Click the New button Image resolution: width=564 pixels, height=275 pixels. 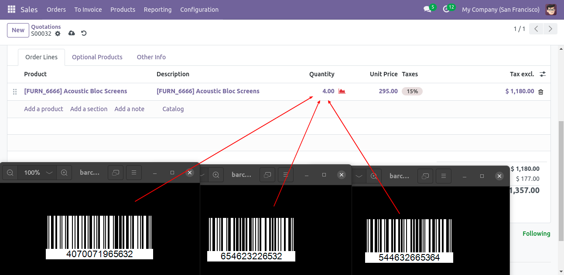(18, 30)
